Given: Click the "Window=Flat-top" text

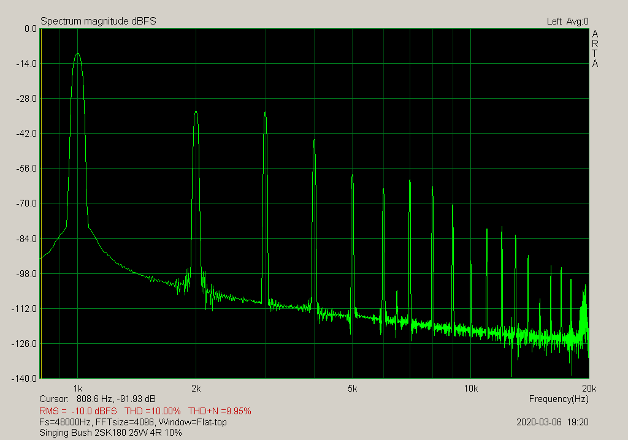Looking at the screenshot, I should click(193, 422).
